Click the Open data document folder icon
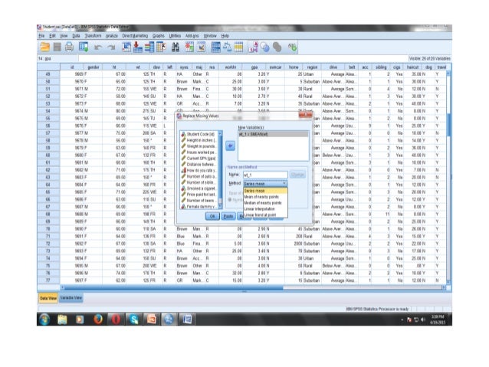 coord(45,47)
